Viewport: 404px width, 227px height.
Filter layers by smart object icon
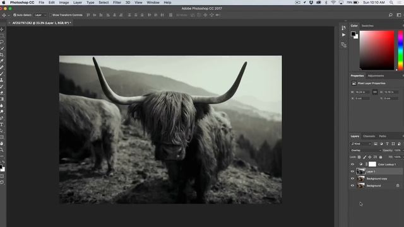pos(399,144)
